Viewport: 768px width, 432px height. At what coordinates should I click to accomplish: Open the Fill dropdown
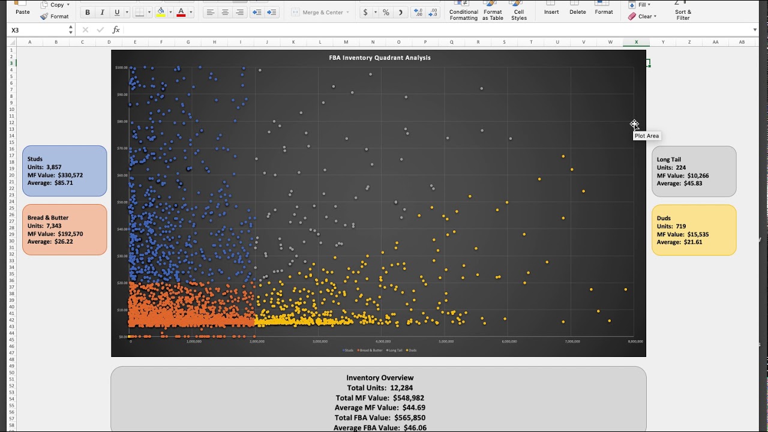click(640, 5)
